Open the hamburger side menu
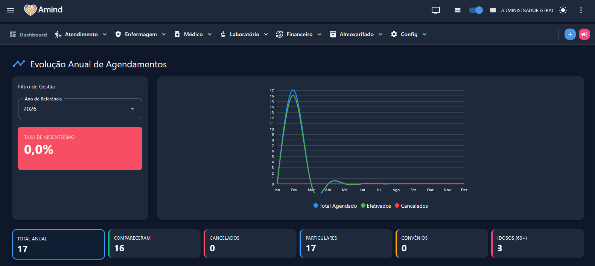Image resolution: width=595 pixels, height=266 pixels. (11, 10)
